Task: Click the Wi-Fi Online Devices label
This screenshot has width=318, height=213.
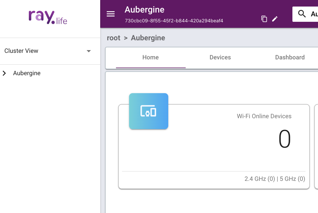Action: coord(264,116)
